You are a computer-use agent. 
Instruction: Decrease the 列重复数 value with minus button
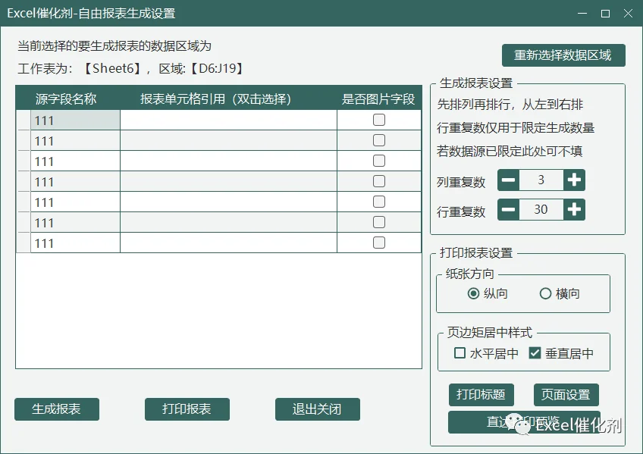509,180
